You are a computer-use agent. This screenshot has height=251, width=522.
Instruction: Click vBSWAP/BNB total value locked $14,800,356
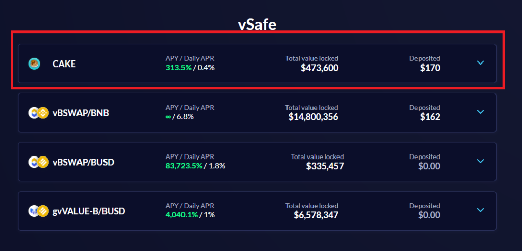(x=313, y=117)
